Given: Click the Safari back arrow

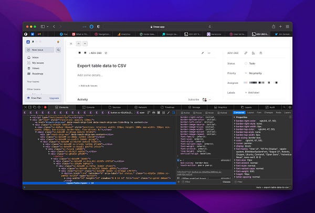Looking at the screenshot, I should 54,26.
